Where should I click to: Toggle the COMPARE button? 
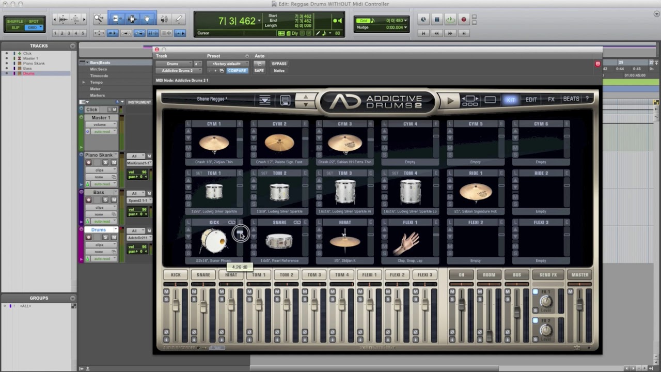[x=237, y=71]
